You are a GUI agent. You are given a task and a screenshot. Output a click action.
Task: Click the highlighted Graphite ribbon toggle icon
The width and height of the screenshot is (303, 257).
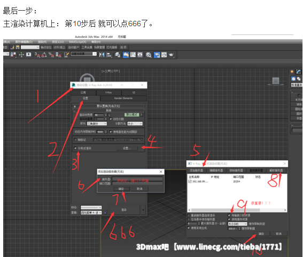126,55
